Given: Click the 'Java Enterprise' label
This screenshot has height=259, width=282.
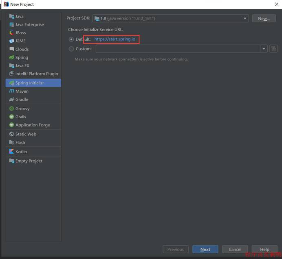Looking at the screenshot, I should click(30, 24).
